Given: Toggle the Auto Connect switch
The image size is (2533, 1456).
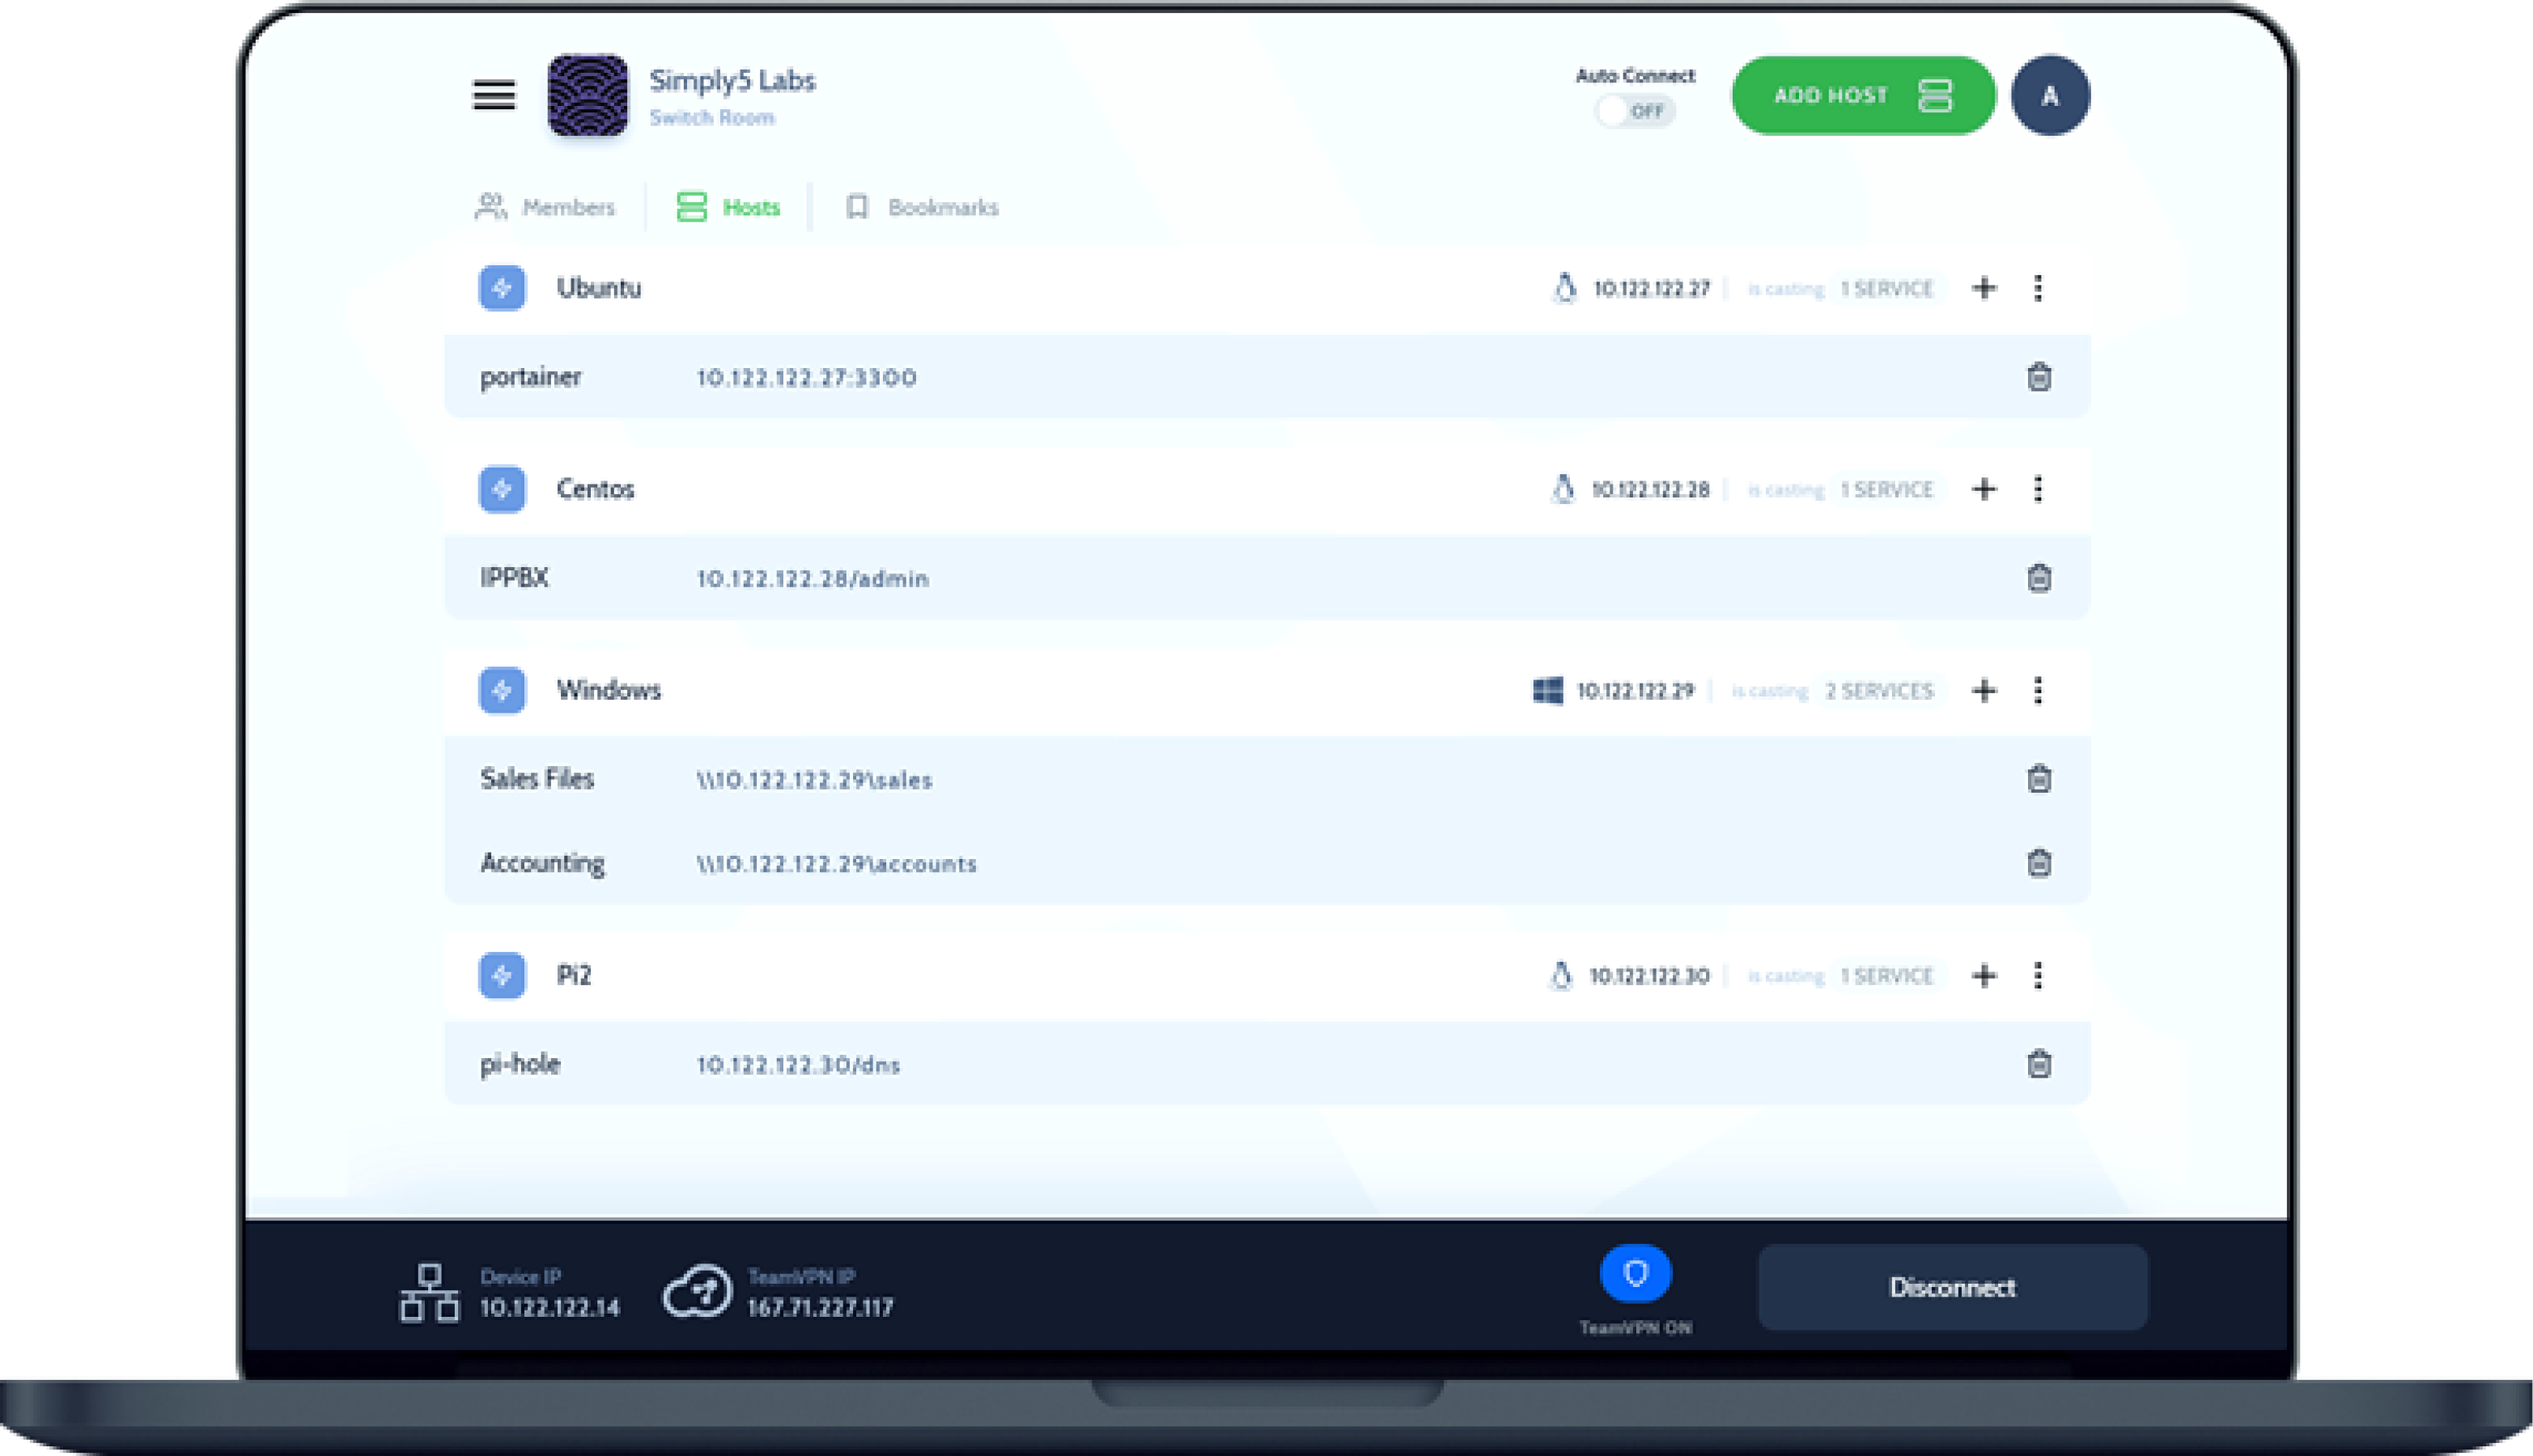Looking at the screenshot, I should click(1635, 111).
